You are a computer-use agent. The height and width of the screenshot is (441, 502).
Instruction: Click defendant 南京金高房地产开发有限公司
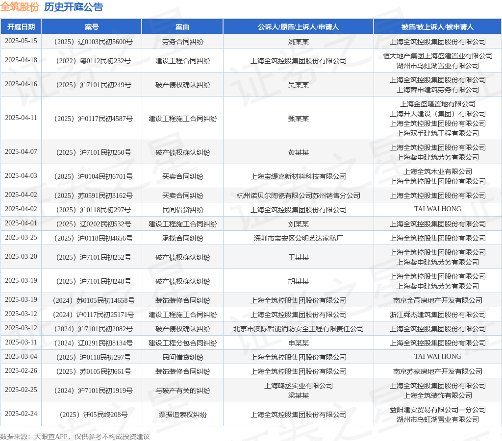[438, 300]
